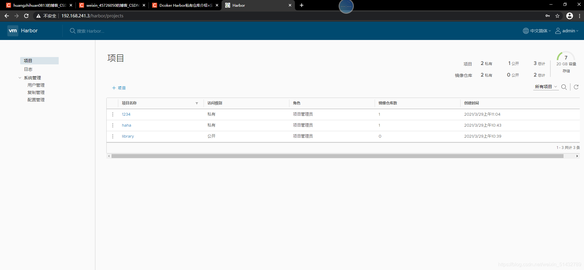Open the language dropdown 中文简体
584x270 pixels.
pyautogui.click(x=540, y=31)
